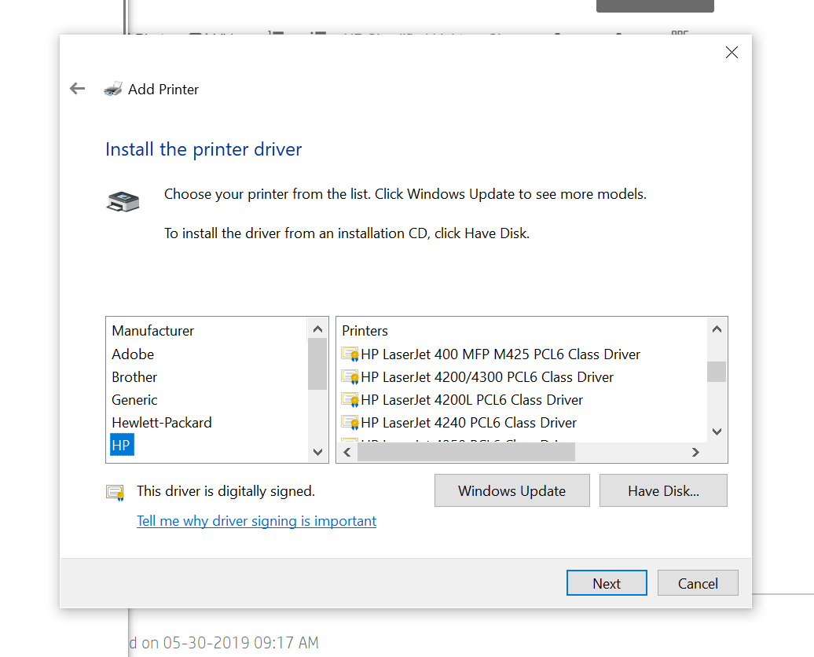Select Brother in the Manufacturer list

134,376
